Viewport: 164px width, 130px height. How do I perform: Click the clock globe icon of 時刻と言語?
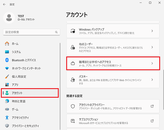point(7,101)
